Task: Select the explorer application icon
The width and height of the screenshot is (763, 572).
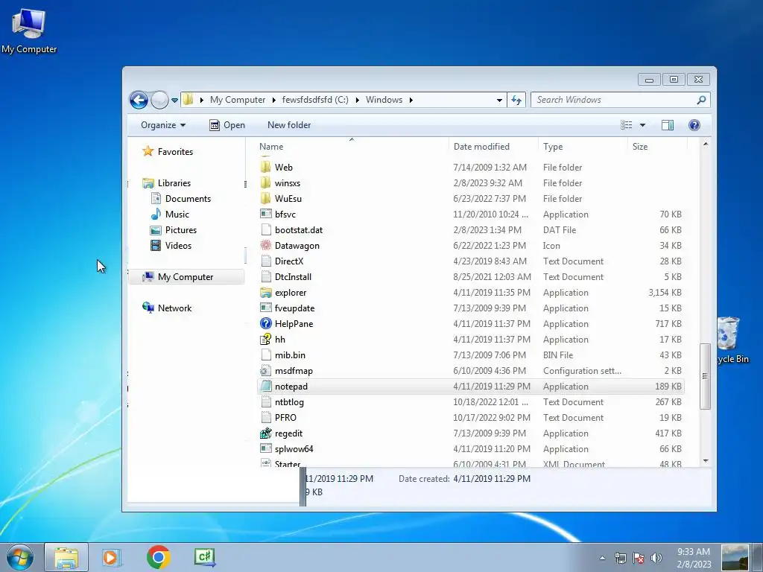Action: coord(266,292)
